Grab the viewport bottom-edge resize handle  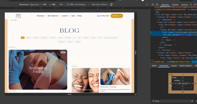coord(70,94)
